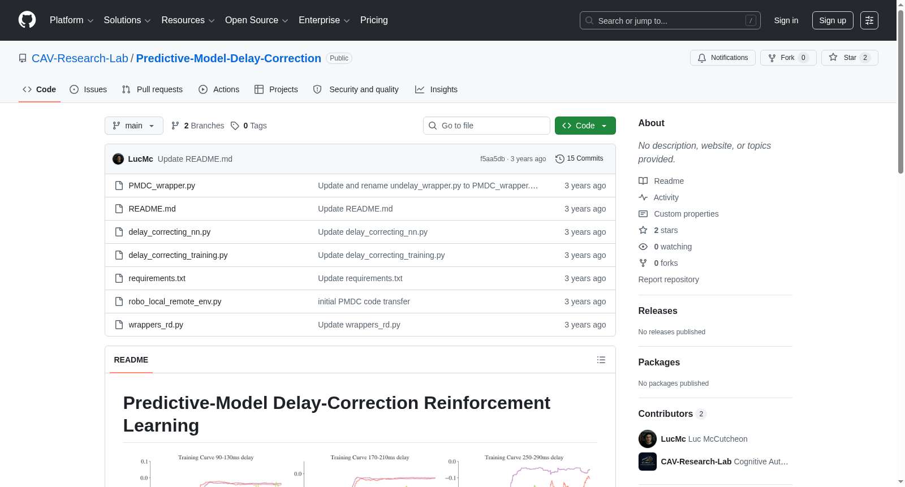The width and height of the screenshot is (905, 487).
Task: Switch to the Code tab
Action: pos(40,89)
